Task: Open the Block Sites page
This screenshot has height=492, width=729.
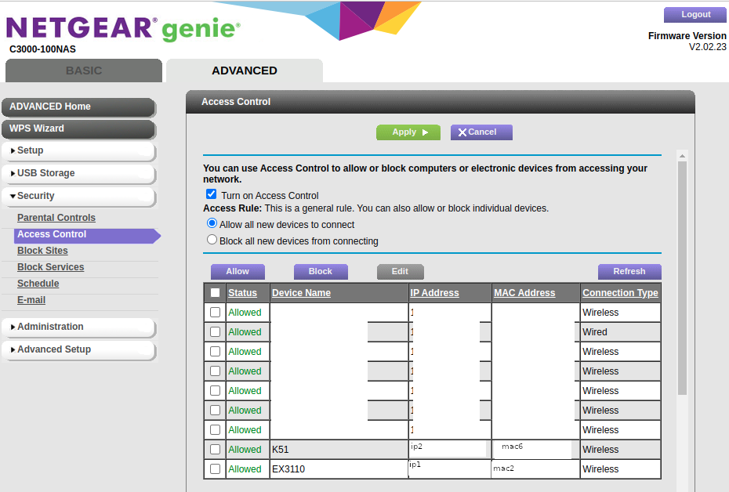Action: (x=42, y=251)
